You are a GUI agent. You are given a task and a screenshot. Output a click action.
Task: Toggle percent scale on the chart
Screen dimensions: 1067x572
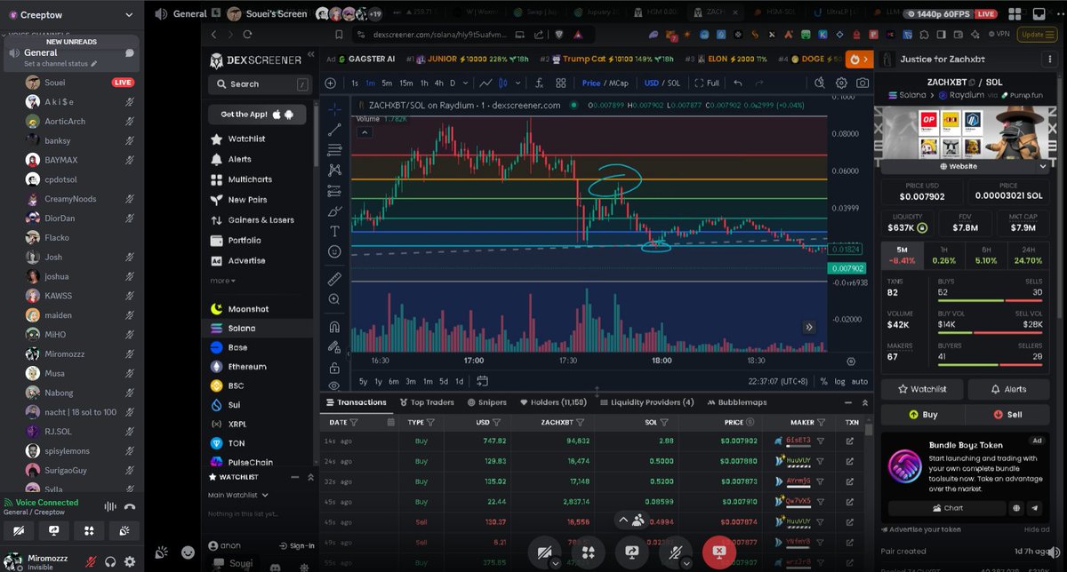823,381
